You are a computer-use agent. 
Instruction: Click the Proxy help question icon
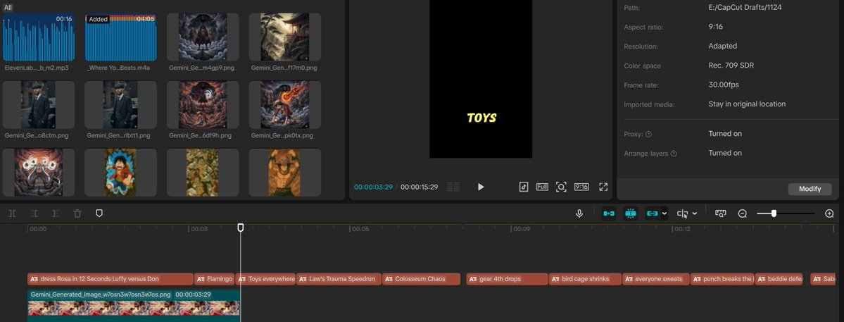pyautogui.click(x=648, y=134)
